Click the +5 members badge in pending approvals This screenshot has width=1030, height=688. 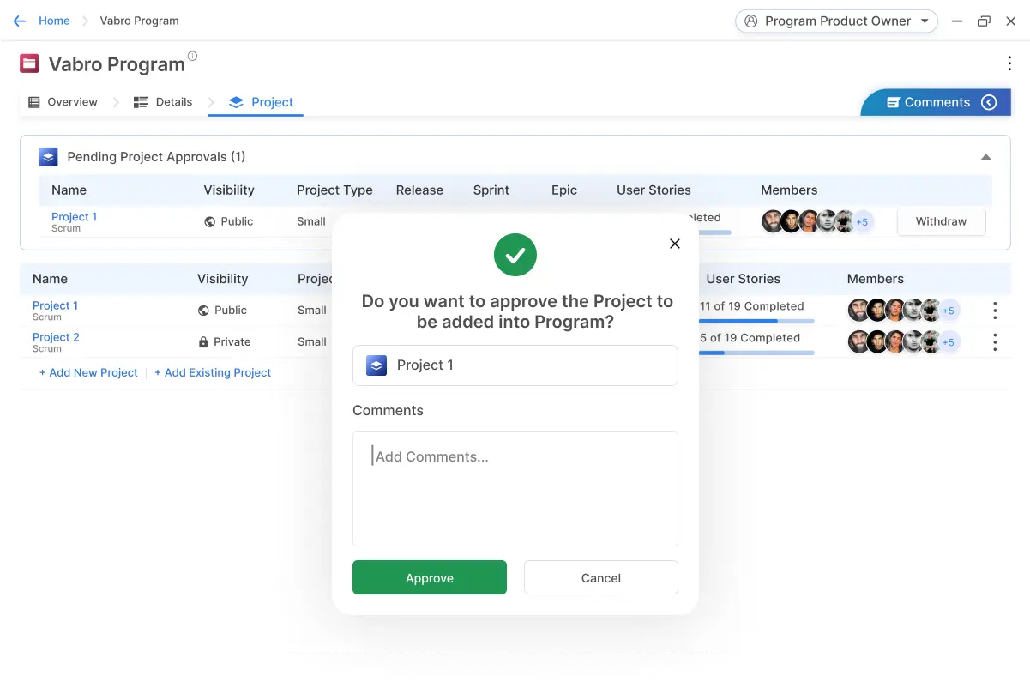[862, 222]
